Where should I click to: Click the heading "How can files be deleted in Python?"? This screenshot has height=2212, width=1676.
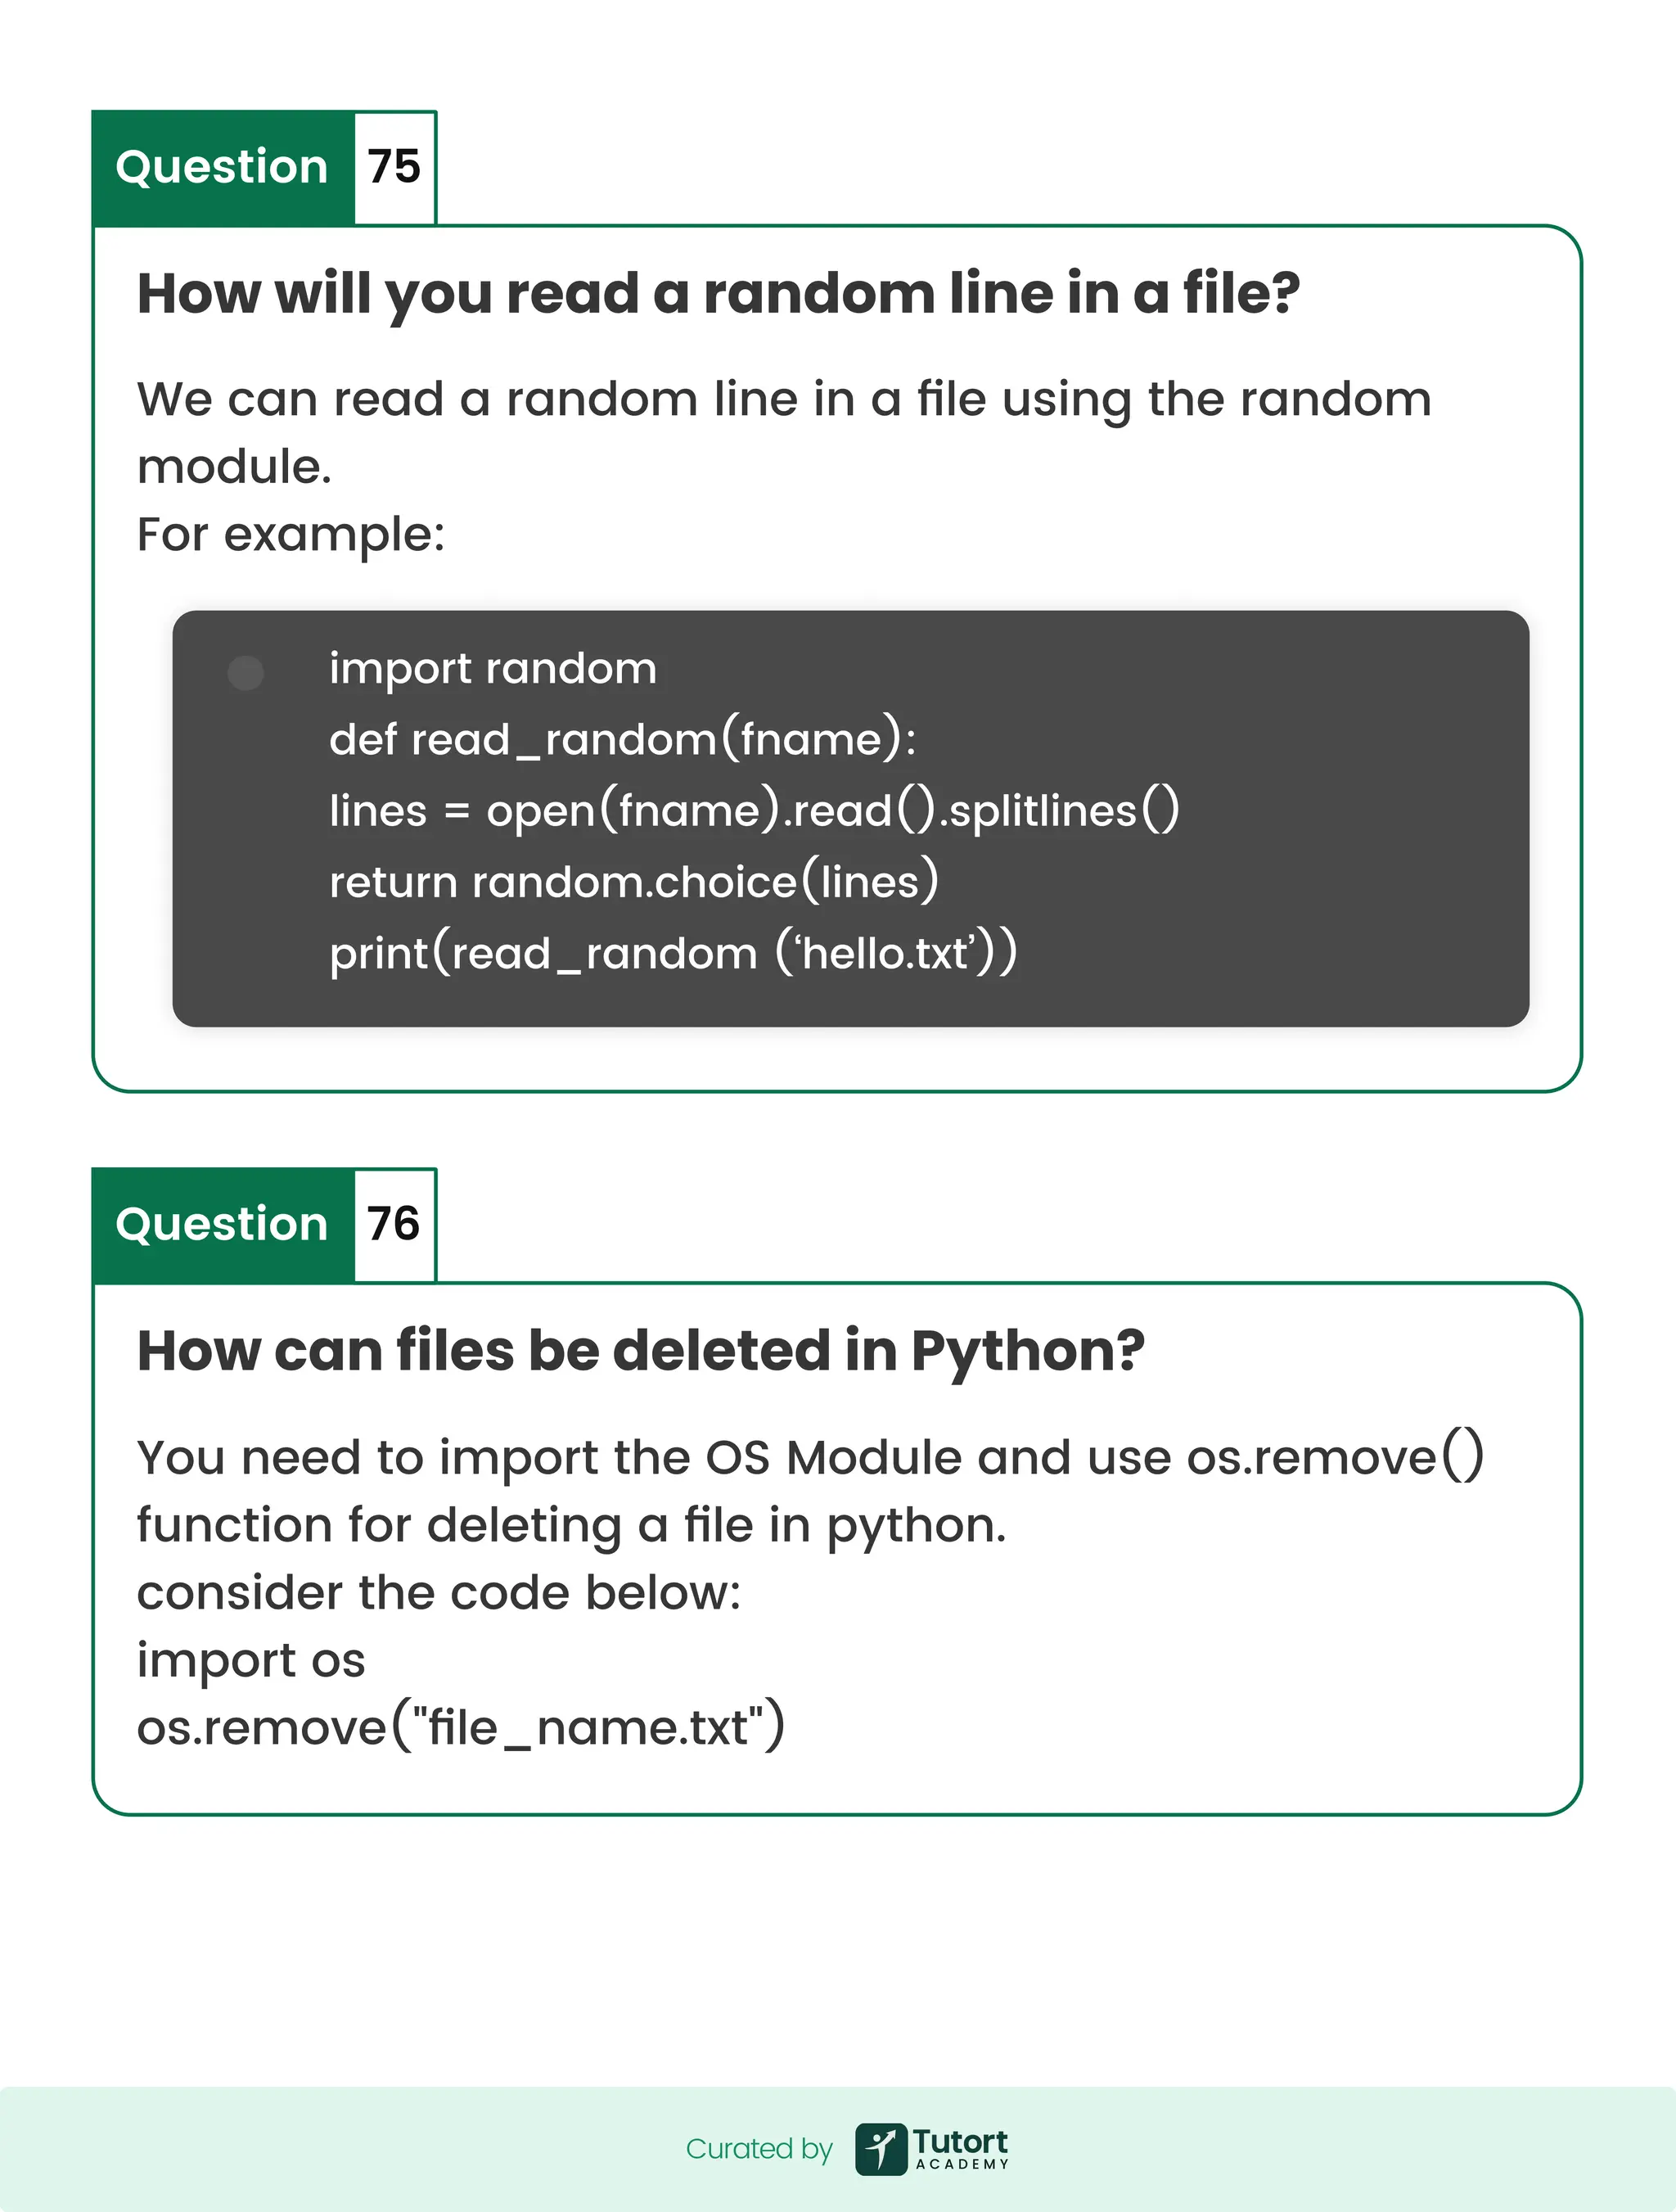pyautogui.click(x=641, y=1351)
